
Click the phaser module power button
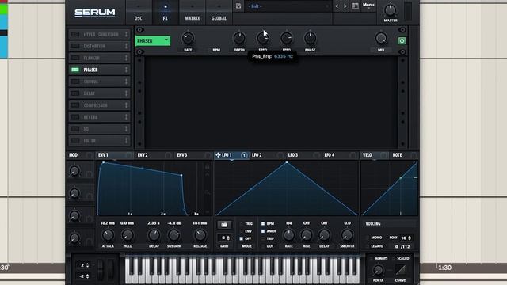click(x=402, y=40)
